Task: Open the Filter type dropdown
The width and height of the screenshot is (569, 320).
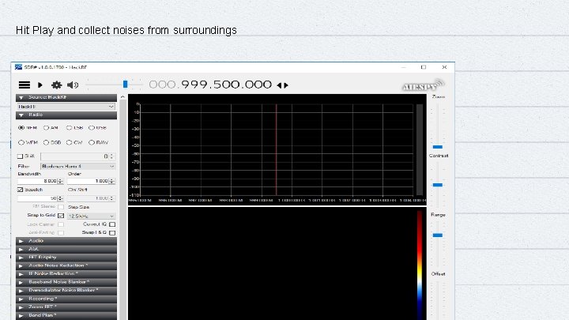Action: [x=78, y=166]
